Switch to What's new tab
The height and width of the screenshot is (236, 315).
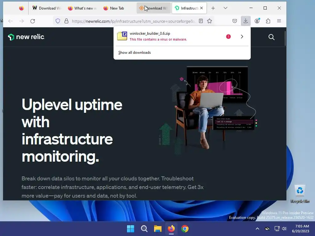pyautogui.click(x=82, y=8)
